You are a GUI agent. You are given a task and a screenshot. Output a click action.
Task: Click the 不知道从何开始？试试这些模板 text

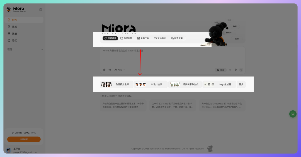pos(116,96)
